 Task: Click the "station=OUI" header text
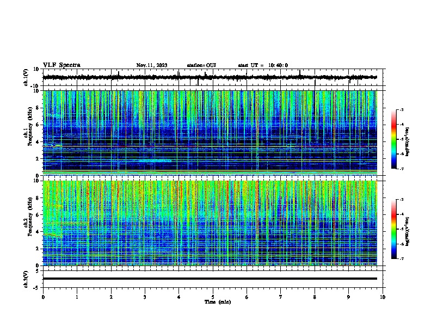pyautogui.click(x=201, y=65)
